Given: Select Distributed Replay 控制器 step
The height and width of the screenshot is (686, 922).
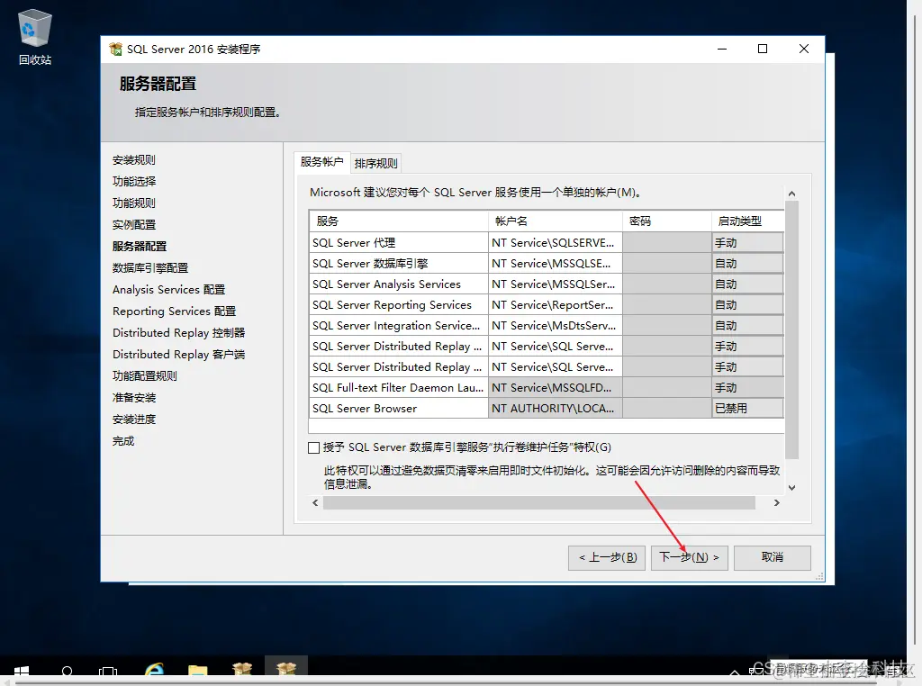Looking at the screenshot, I should pos(179,333).
